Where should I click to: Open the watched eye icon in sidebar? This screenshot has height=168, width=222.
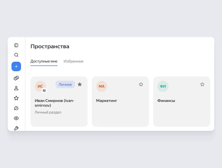pos(16,118)
